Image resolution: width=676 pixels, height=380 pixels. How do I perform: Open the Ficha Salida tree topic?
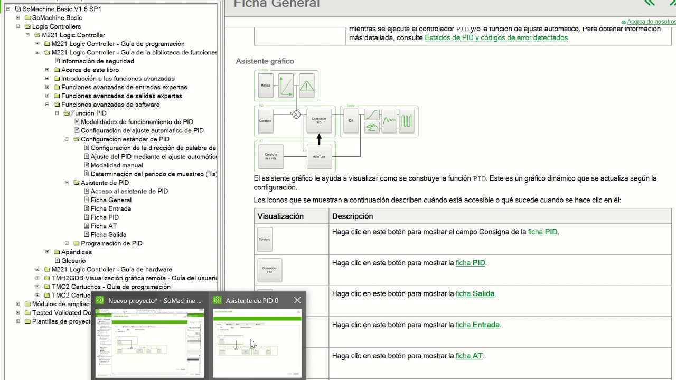point(108,235)
